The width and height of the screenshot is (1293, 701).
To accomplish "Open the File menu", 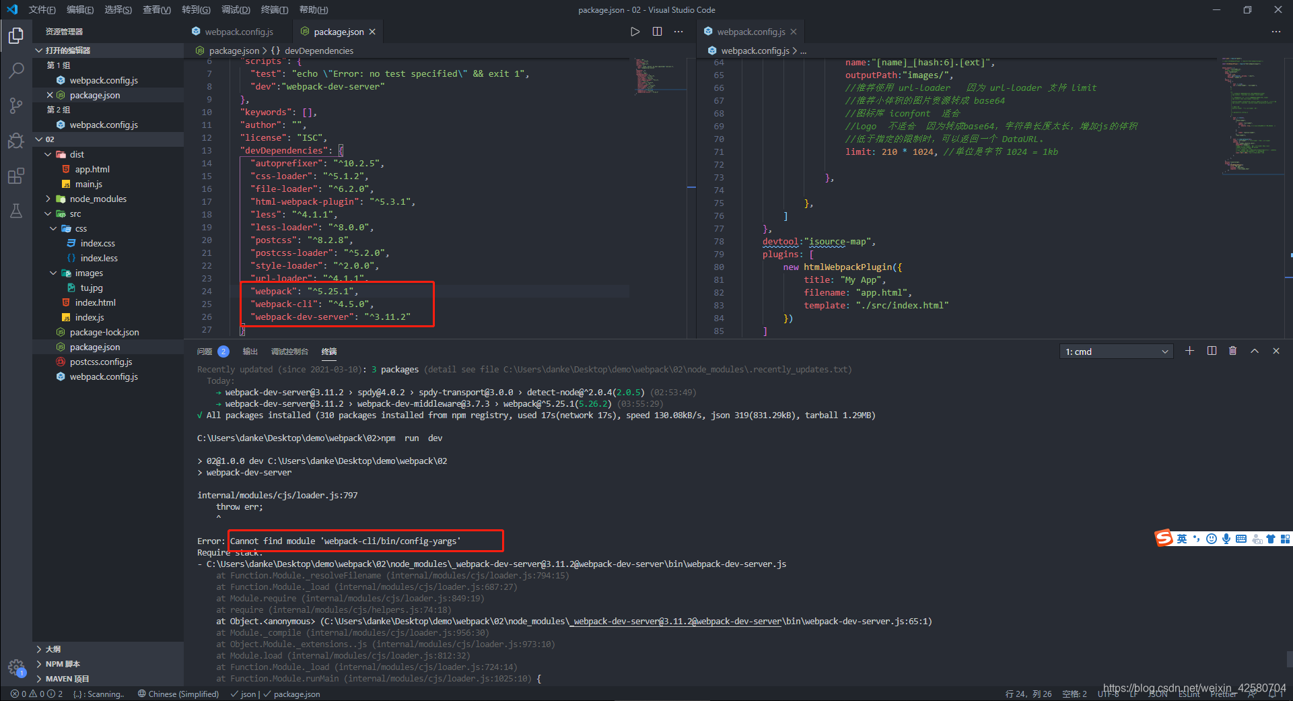I will 42,9.
